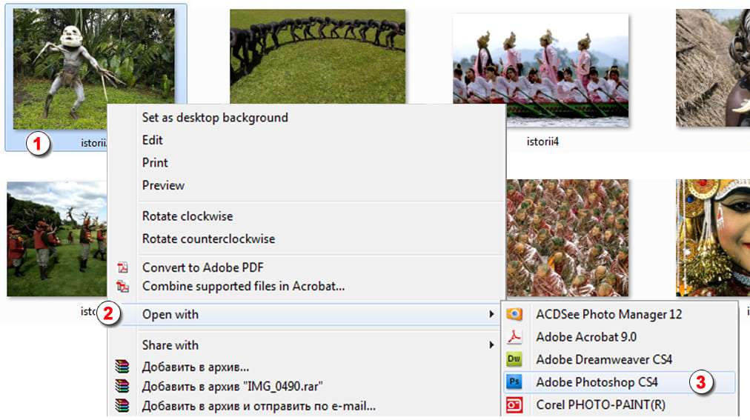Click the Dreamweaver Dw icon
Screen dimensions: 750x420
pyautogui.click(x=514, y=359)
